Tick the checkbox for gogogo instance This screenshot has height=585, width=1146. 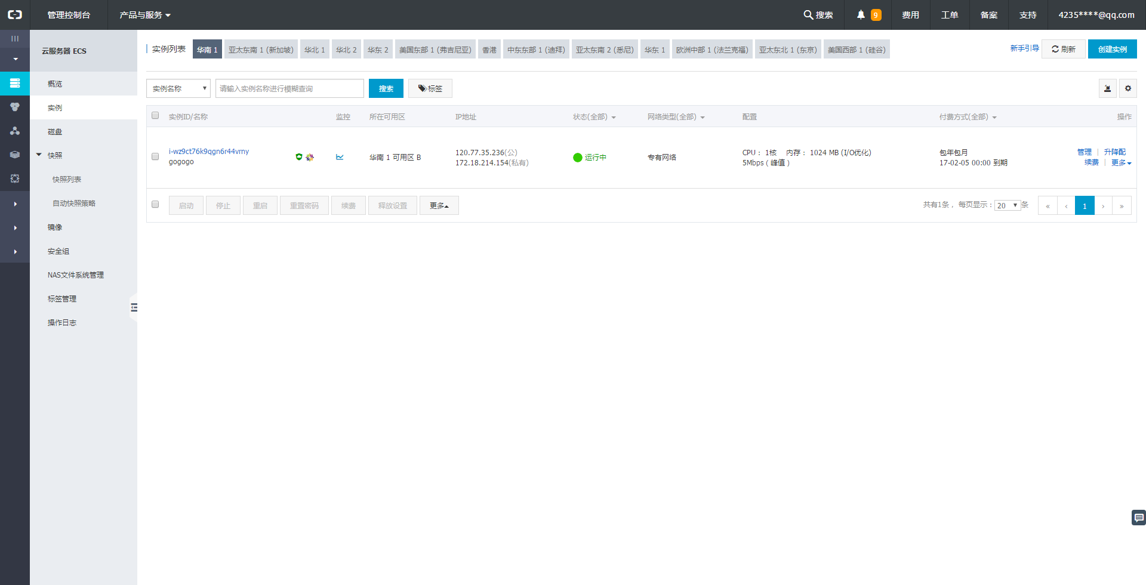tap(155, 156)
